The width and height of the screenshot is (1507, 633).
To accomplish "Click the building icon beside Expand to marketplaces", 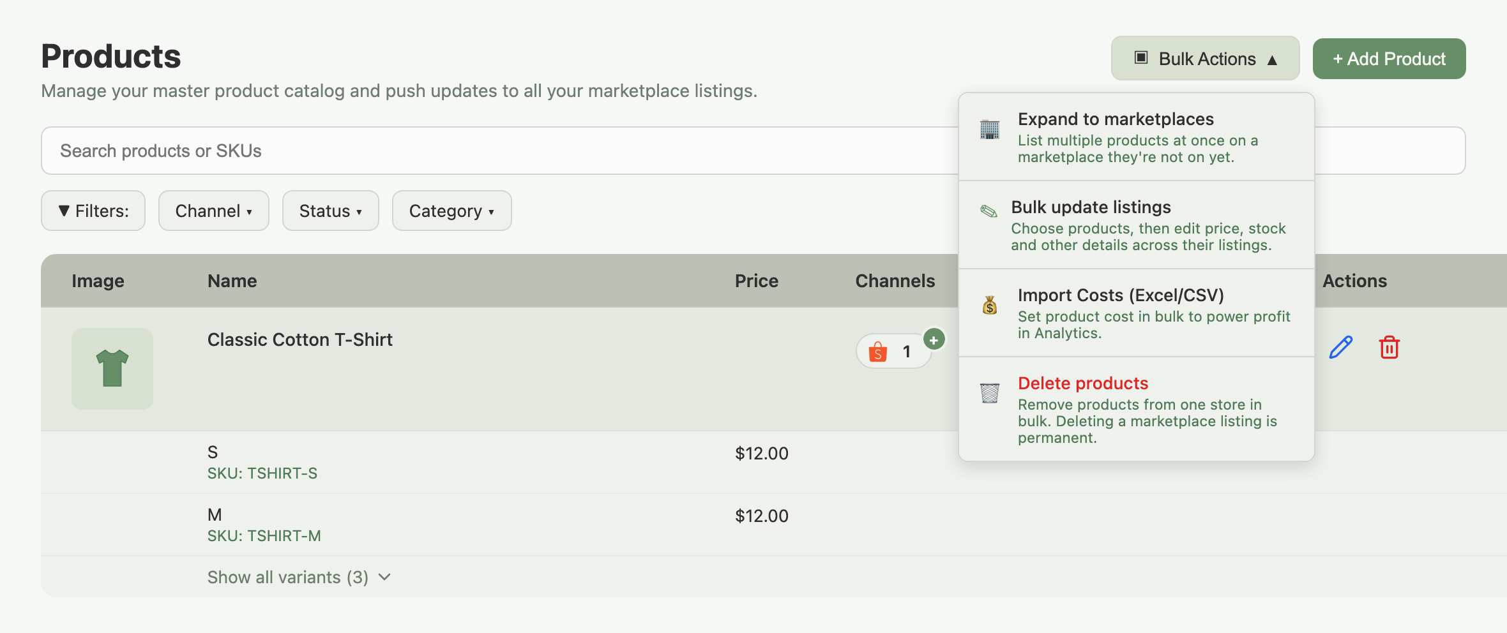I will [x=990, y=130].
